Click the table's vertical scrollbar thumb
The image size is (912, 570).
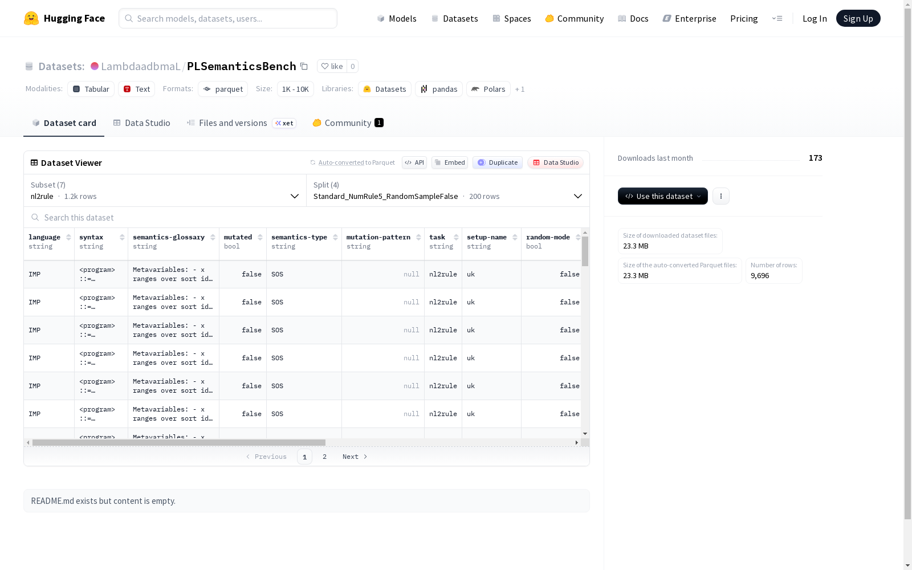(x=585, y=251)
